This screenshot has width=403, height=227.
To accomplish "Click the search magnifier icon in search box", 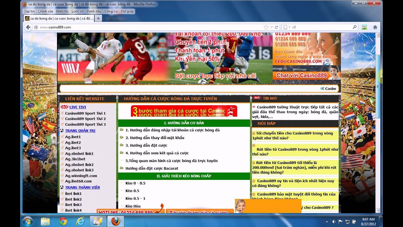I will (355, 27).
